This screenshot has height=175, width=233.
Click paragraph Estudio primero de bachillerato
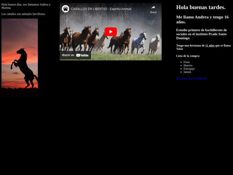click(202, 34)
